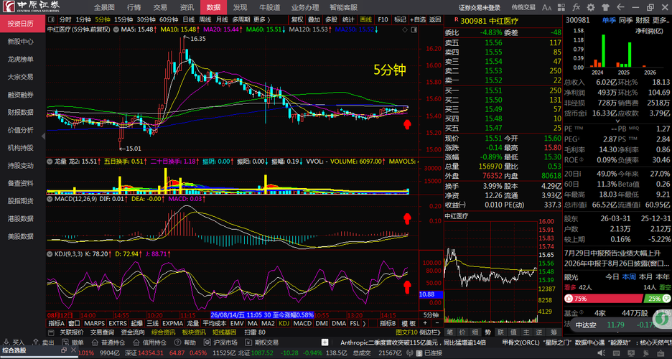This screenshot has height=359, width=672.
Task: Open the 数据 top menu tab
Action: click(213, 7)
